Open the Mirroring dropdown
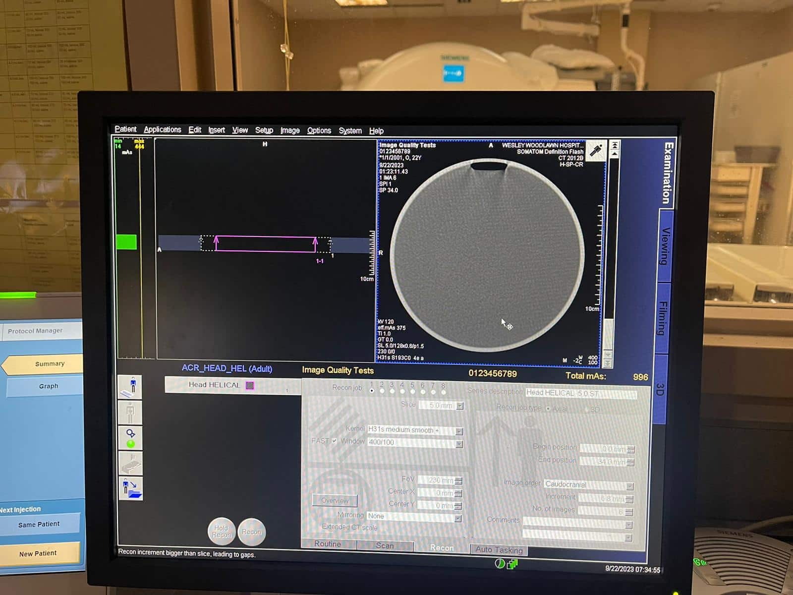Image resolution: width=793 pixels, height=595 pixels. click(x=458, y=518)
